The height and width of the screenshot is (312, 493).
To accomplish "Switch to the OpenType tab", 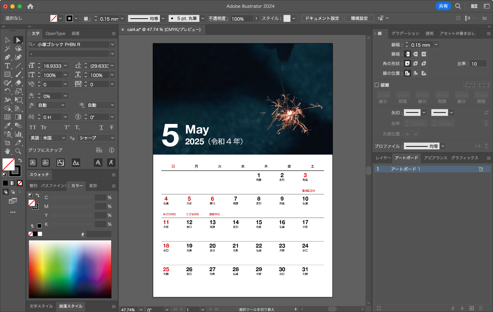I will tap(55, 33).
